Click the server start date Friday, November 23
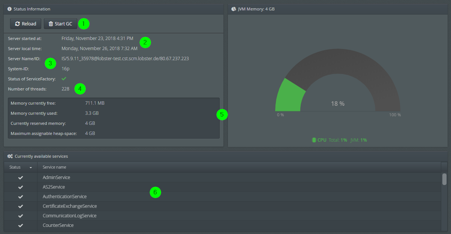Viewport: 451px width, 234px height. point(97,38)
